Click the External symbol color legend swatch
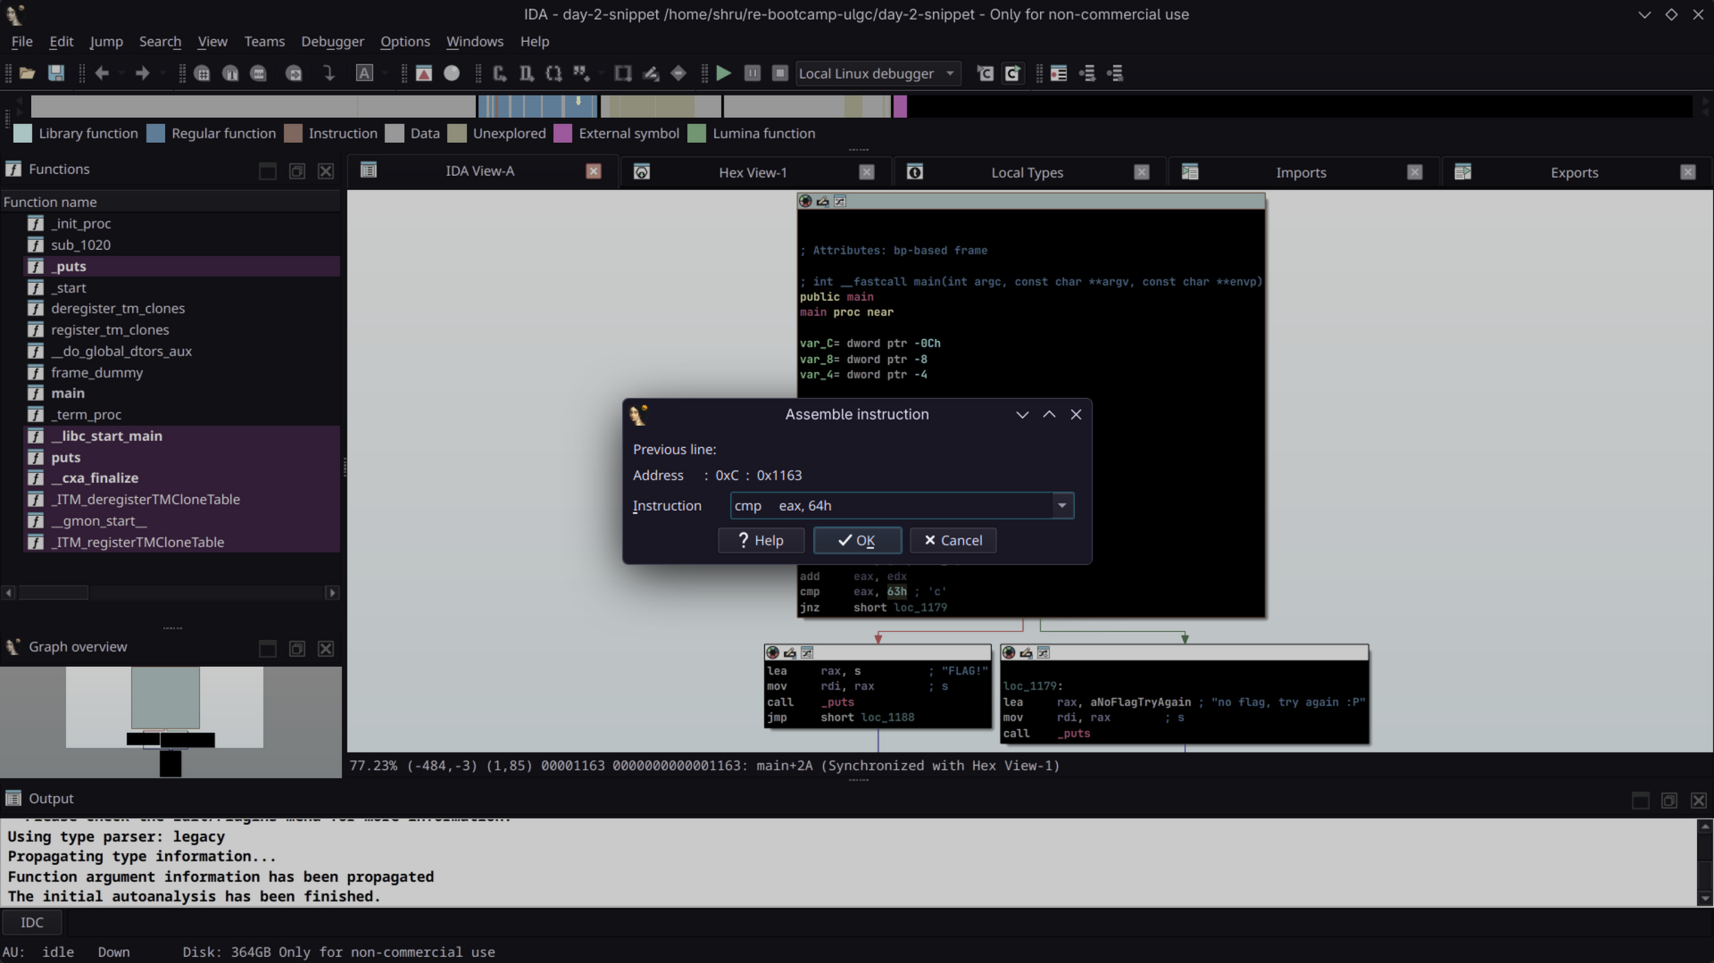This screenshot has height=963, width=1714. (562, 133)
